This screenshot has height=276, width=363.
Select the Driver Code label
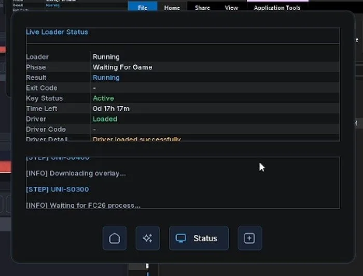pos(46,129)
